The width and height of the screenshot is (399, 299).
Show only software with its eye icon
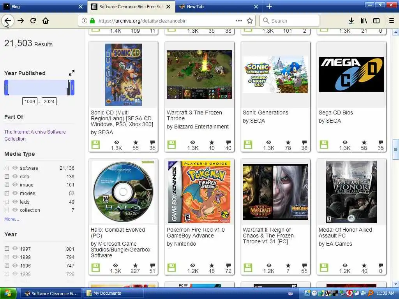15,168
